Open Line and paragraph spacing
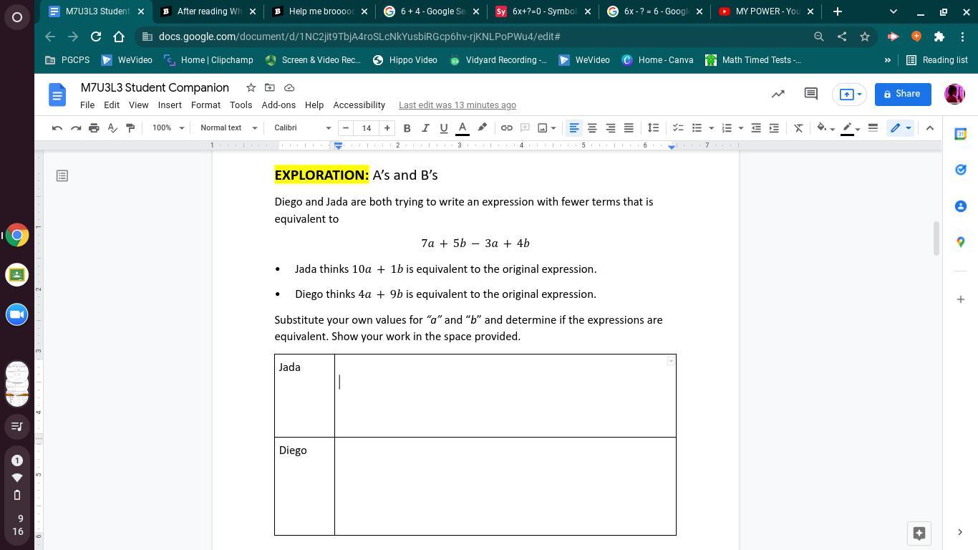The image size is (978, 550). point(653,128)
